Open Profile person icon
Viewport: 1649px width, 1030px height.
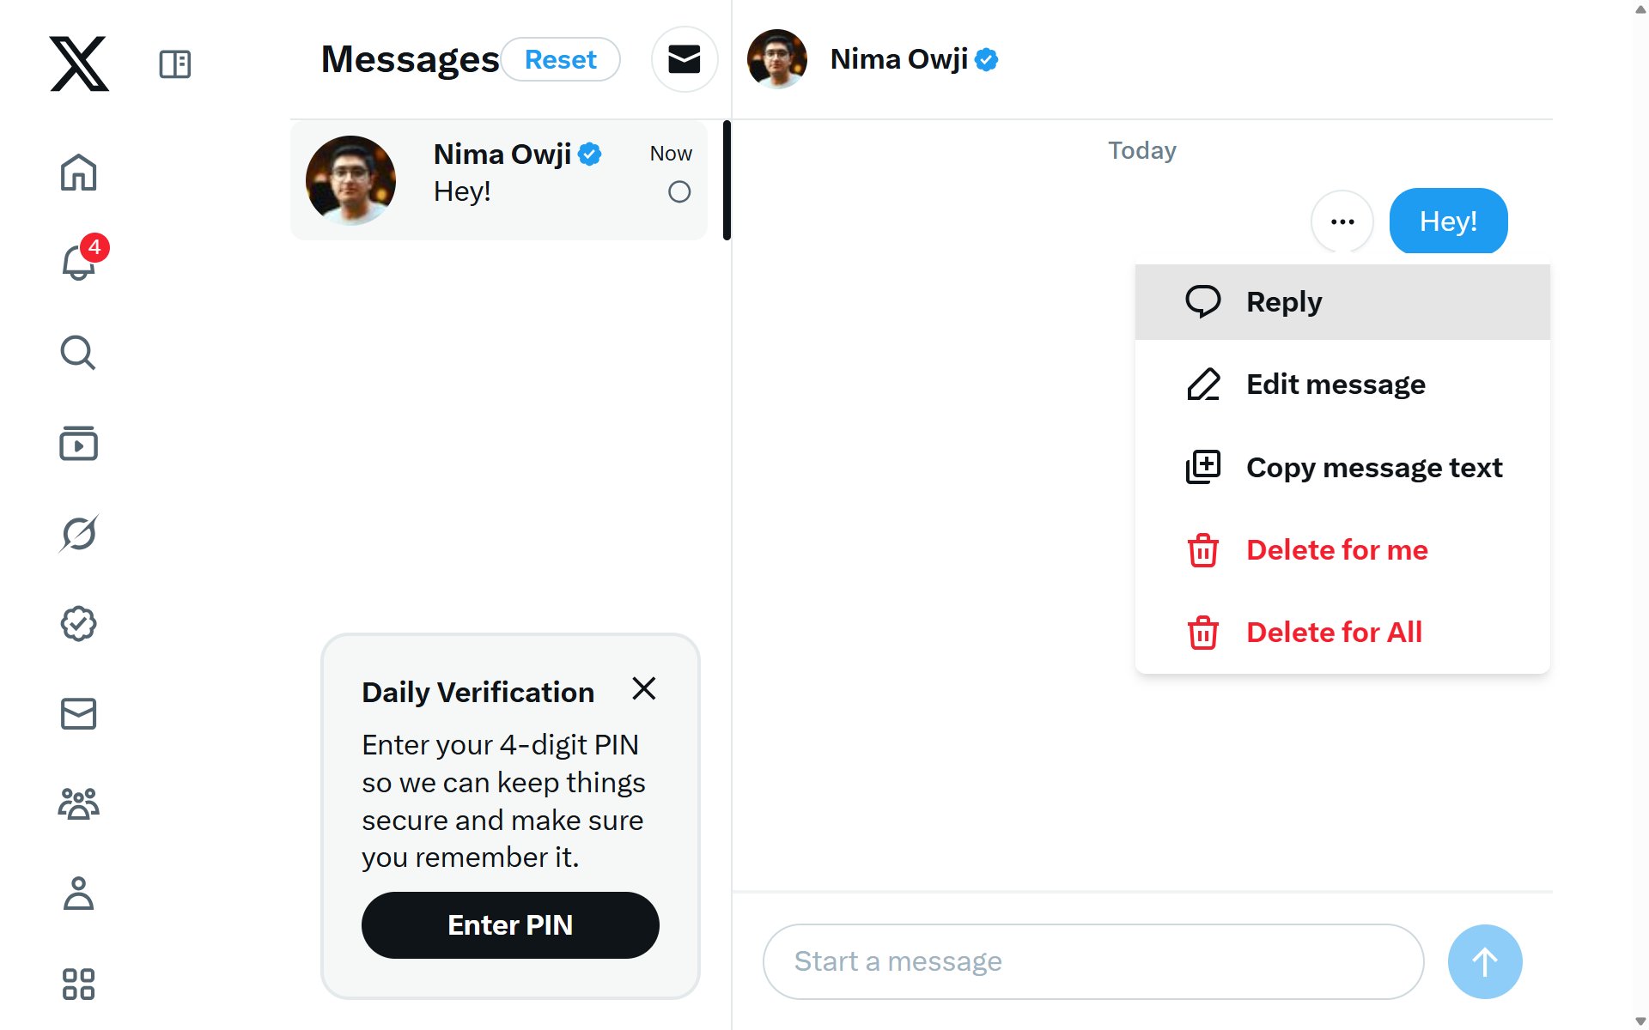pos(78,894)
